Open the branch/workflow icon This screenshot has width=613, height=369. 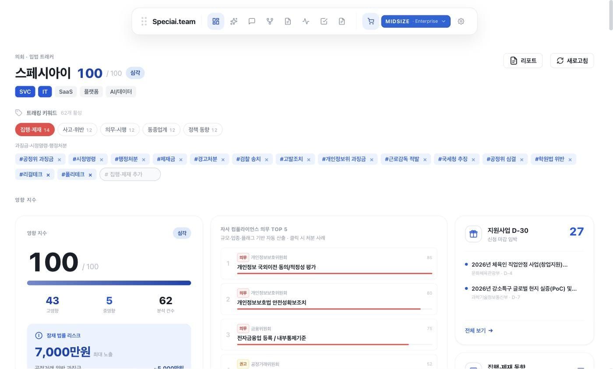click(270, 21)
